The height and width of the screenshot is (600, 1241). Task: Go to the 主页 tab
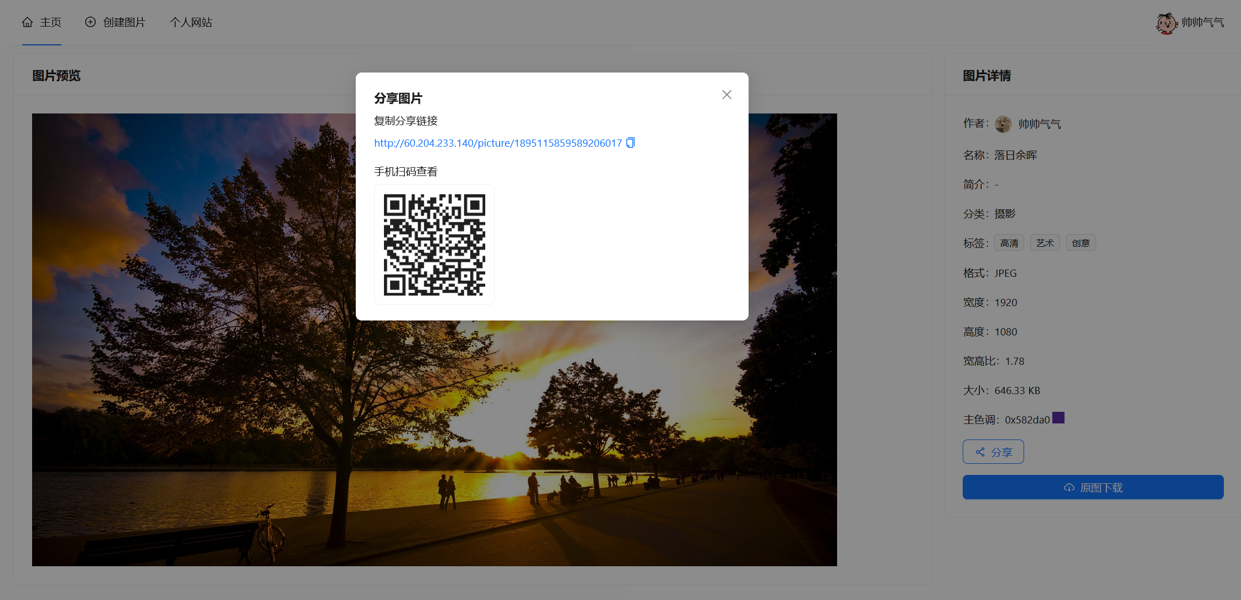pos(50,22)
